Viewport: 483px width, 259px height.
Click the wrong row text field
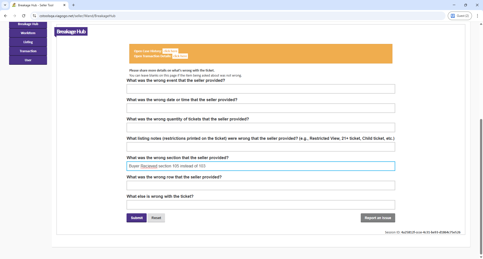(261, 185)
